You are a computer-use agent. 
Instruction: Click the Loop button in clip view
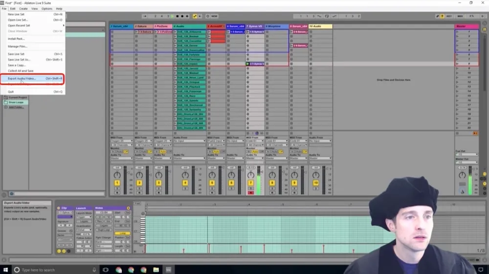click(x=122, y=233)
